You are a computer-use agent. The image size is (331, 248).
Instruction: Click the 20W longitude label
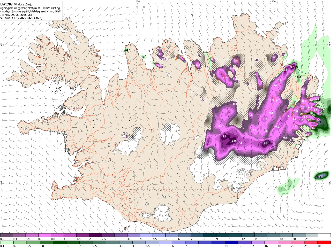[x=138, y=1]
